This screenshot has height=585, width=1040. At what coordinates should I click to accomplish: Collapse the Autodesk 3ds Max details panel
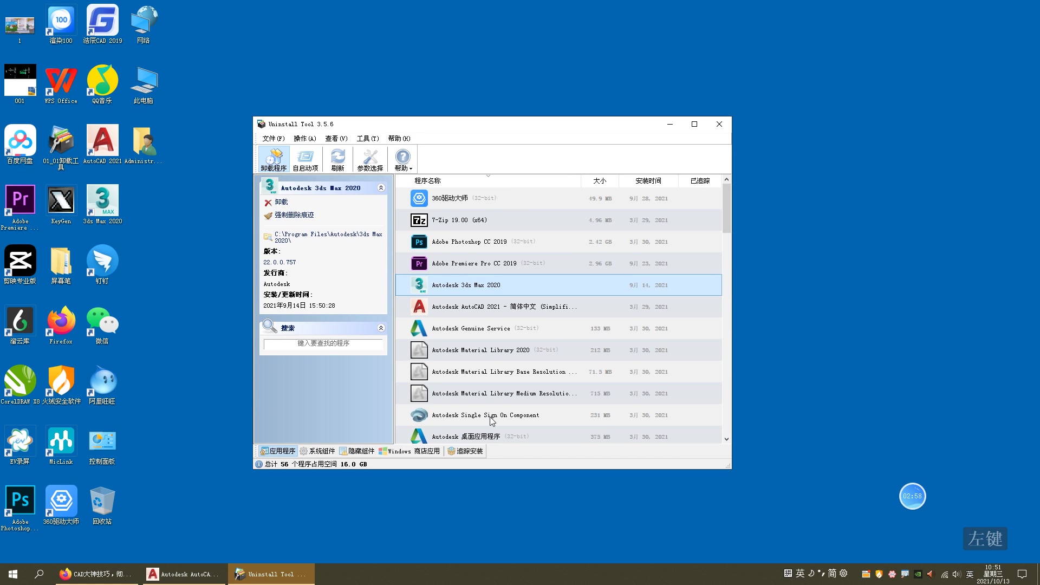point(381,188)
